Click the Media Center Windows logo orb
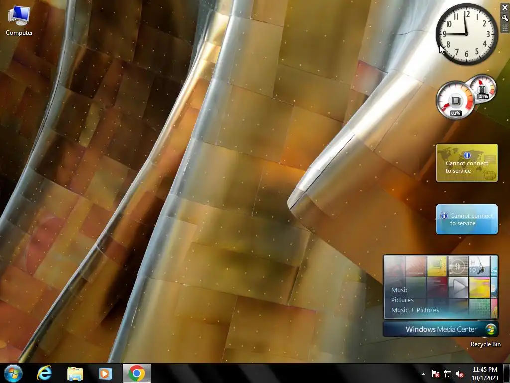The width and height of the screenshot is (510, 383). pos(490,329)
